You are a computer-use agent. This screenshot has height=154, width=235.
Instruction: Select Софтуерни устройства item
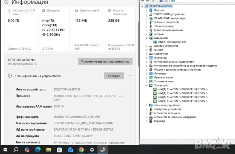[167, 109]
